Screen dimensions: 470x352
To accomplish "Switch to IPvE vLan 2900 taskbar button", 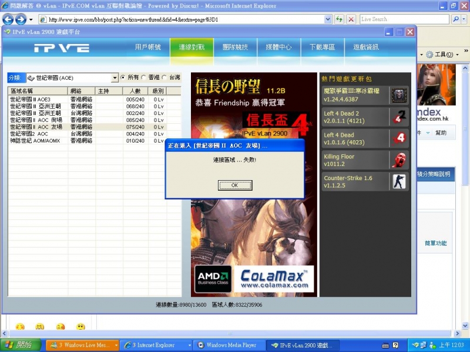I will (303, 345).
